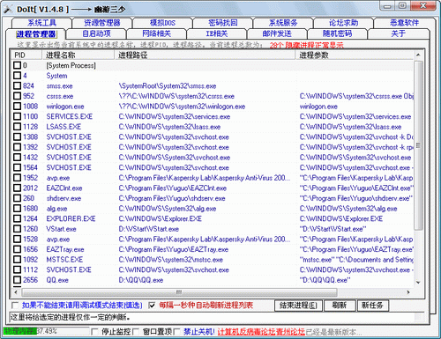The width and height of the screenshot is (441, 339).
Task: Select the EAZTray.exe process name
Action: (x=65, y=249)
